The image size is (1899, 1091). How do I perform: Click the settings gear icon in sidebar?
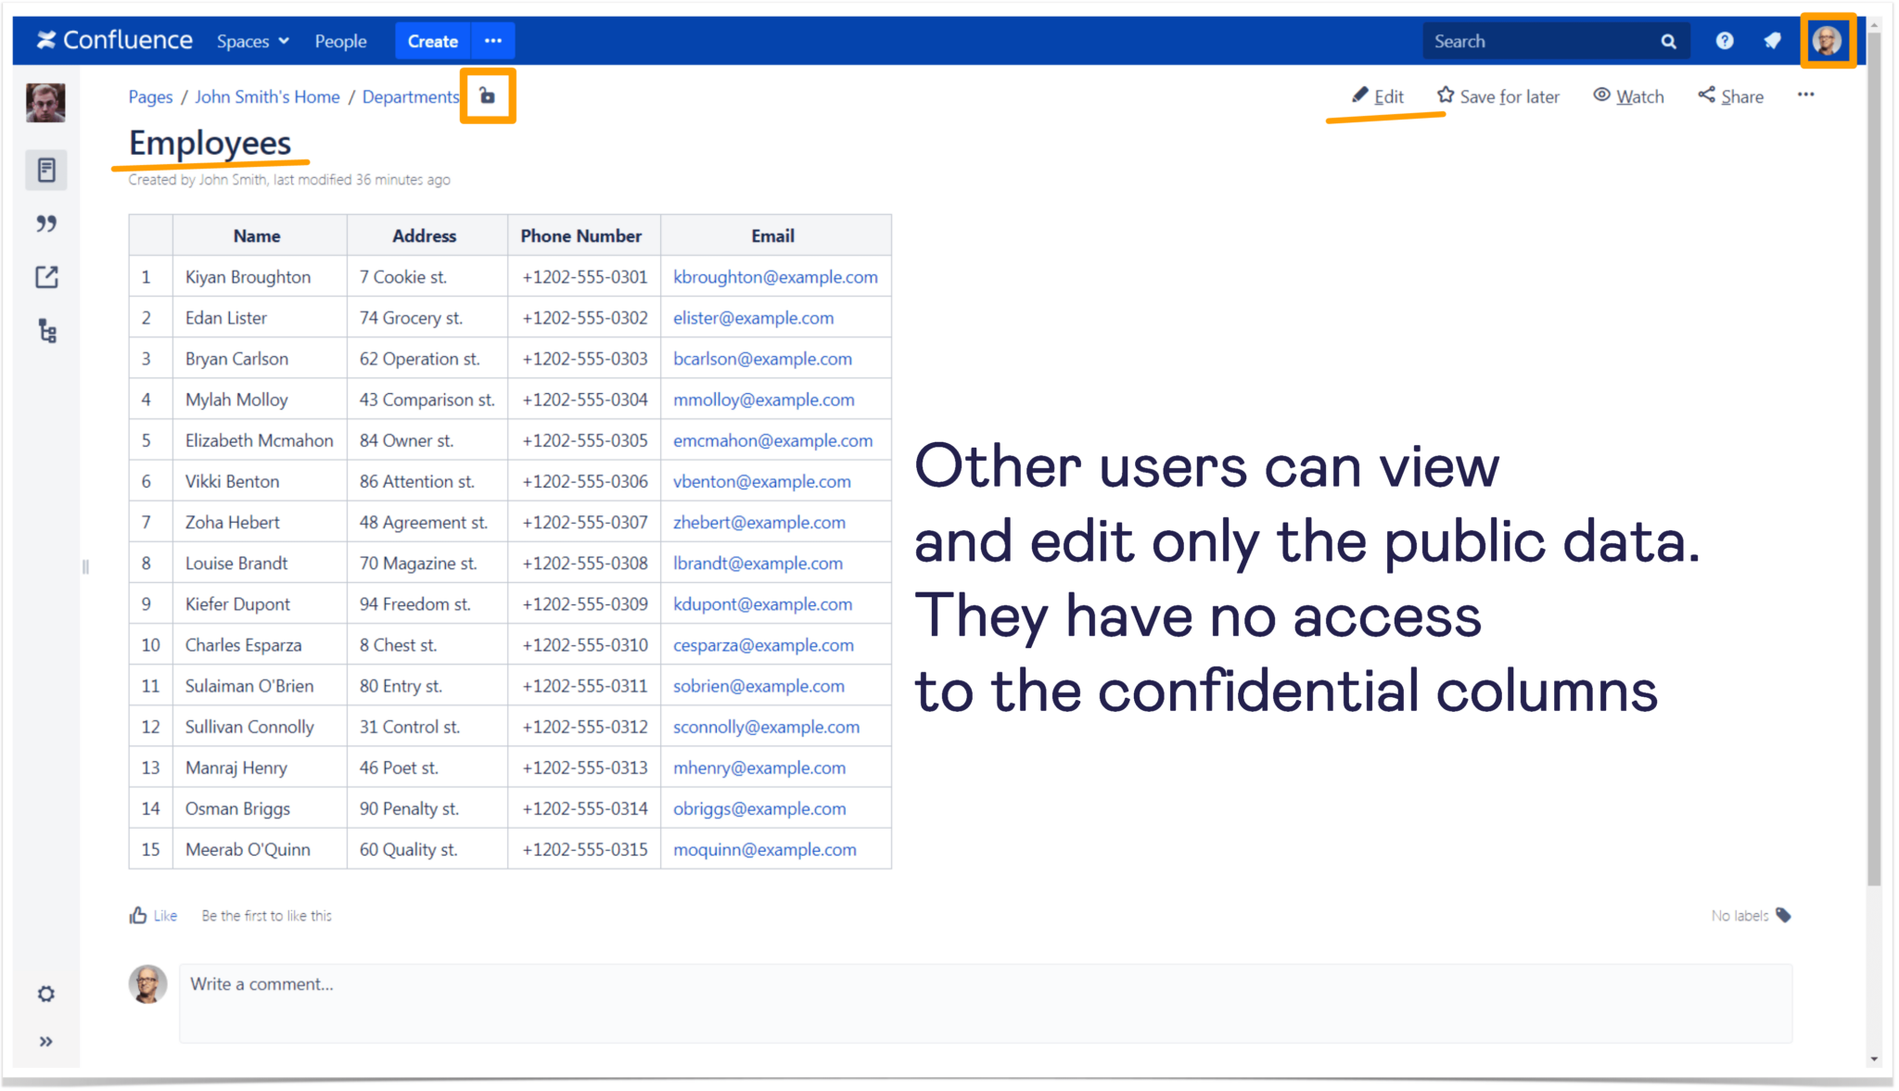47,995
